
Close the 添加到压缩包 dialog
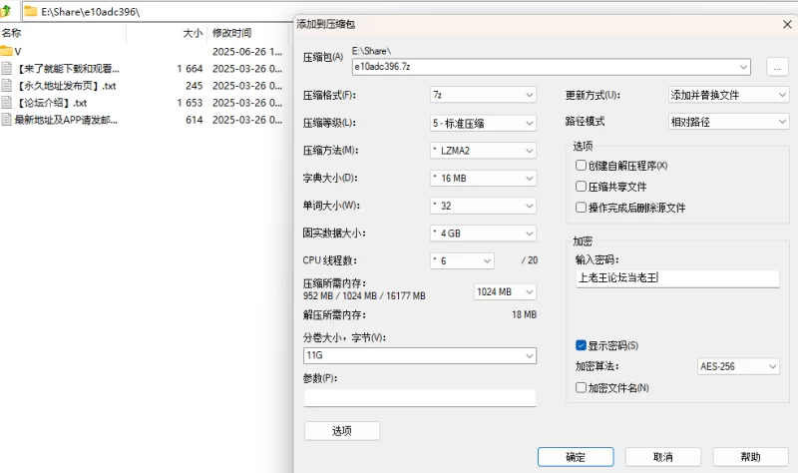coord(787,24)
